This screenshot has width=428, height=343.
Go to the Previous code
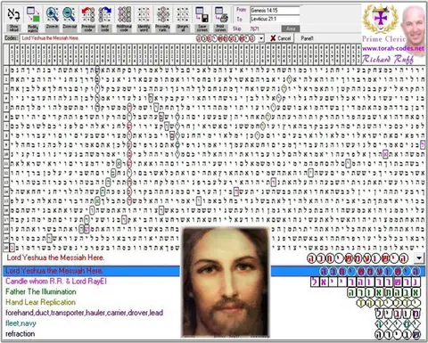coord(88,19)
